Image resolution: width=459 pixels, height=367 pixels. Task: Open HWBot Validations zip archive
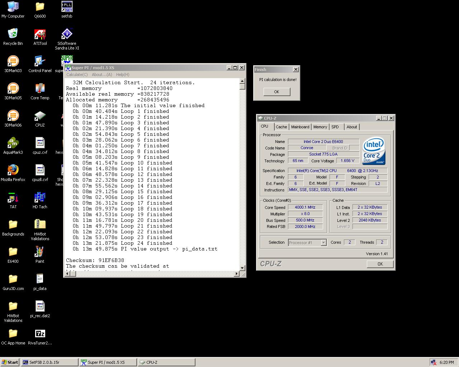(x=40, y=230)
